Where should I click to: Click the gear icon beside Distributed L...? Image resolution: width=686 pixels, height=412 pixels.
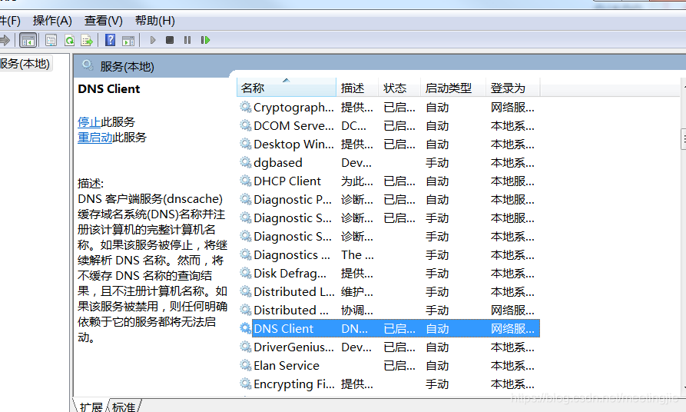click(245, 291)
